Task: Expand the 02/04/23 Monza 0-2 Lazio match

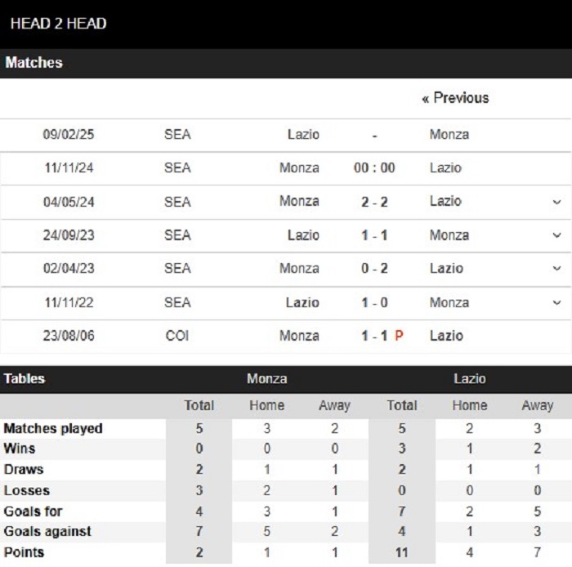Action: [x=556, y=268]
